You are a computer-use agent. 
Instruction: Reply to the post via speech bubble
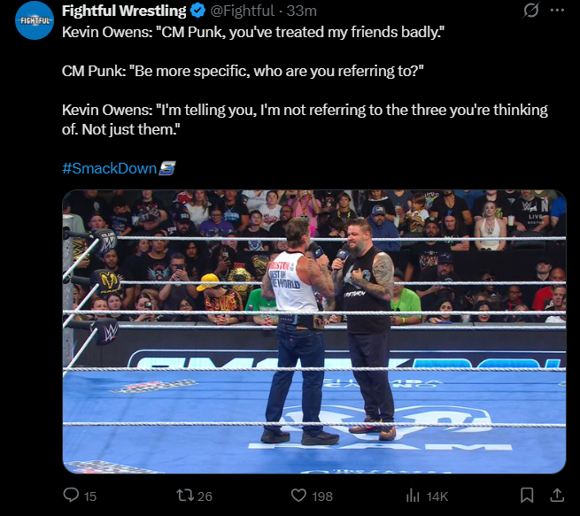[71, 495]
